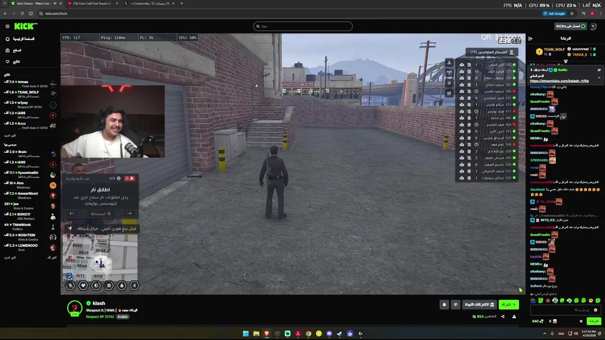This screenshot has height=340, width=605.
Task: Click the search field
Action: tap(302, 26)
